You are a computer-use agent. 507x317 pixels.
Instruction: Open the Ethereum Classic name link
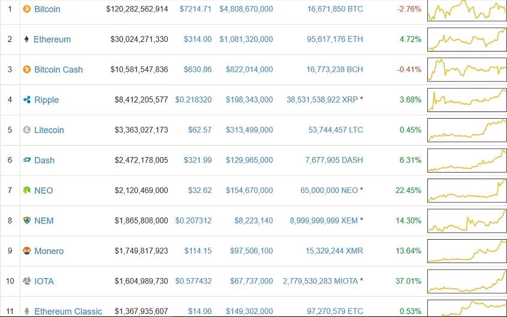point(68,311)
